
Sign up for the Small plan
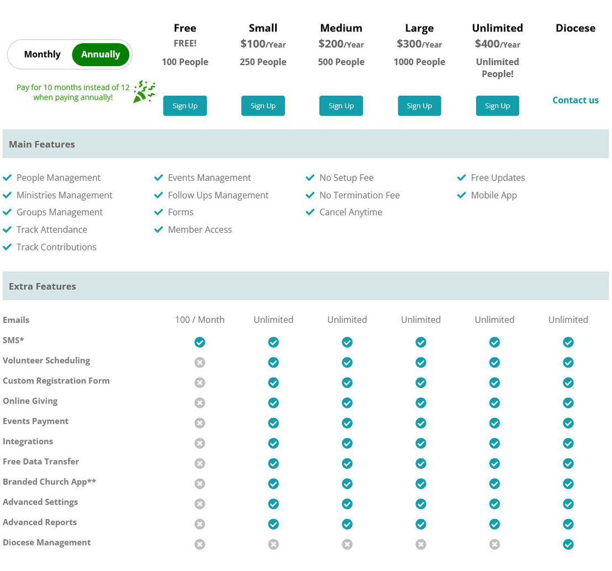[263, 106]
